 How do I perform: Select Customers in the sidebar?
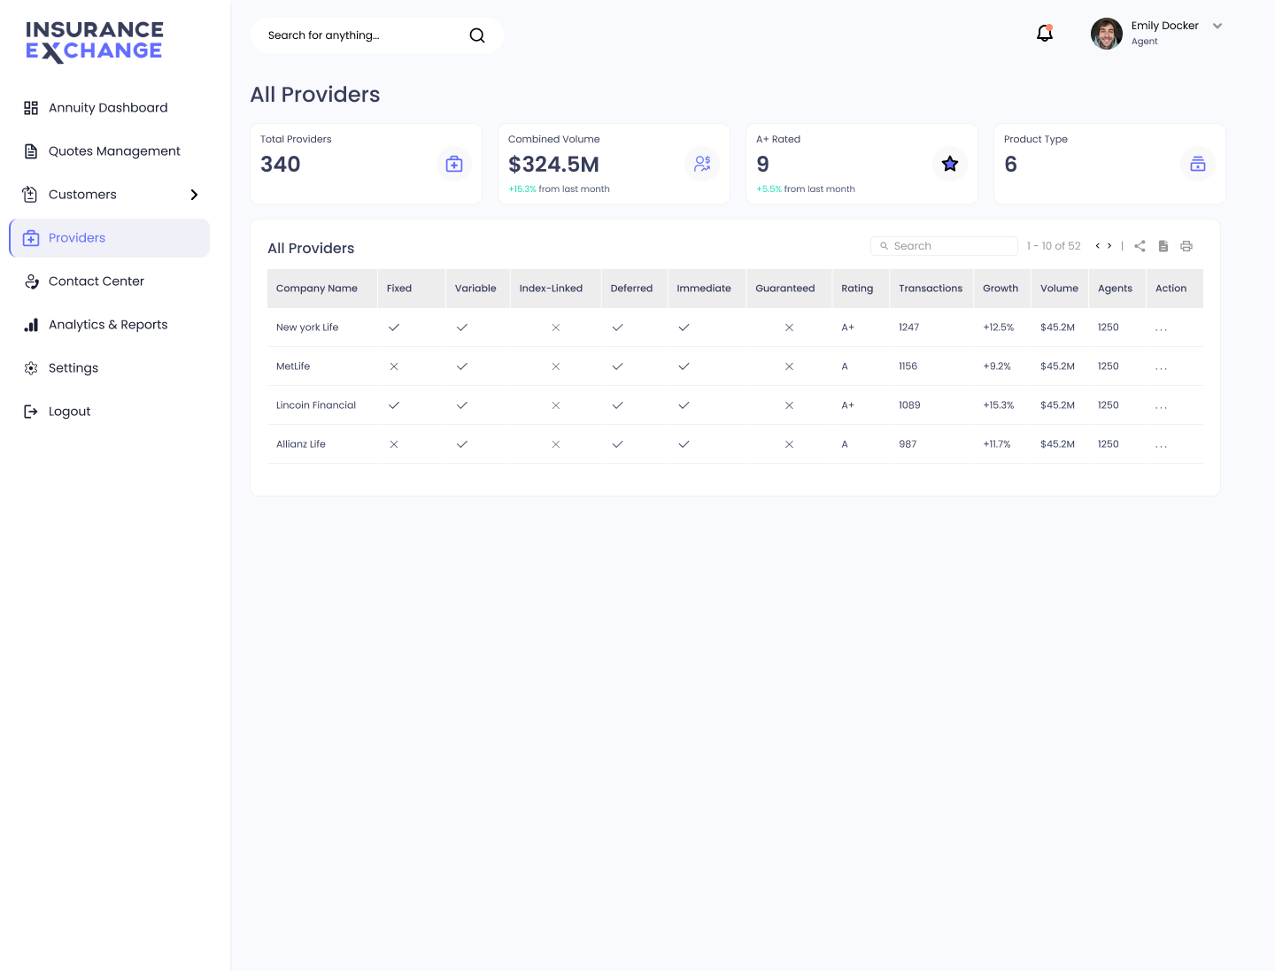click(109, 195)
